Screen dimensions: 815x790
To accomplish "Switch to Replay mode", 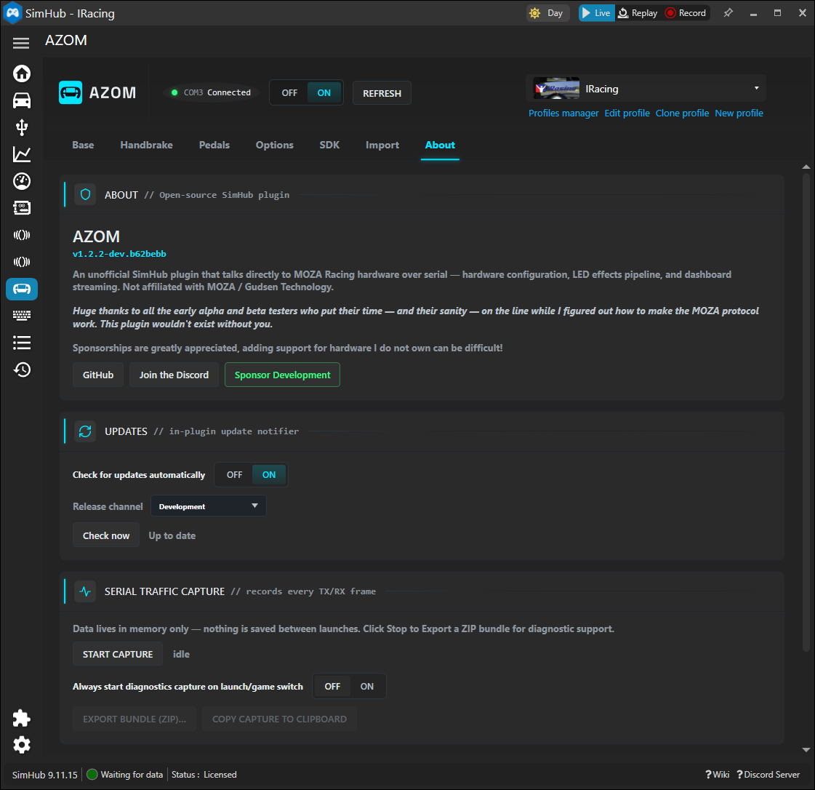I will [x=638, y=13].
